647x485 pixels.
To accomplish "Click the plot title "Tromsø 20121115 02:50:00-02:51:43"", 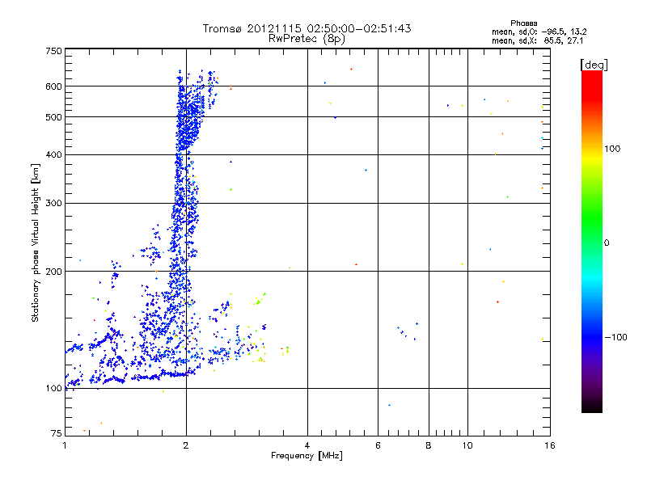I will tap(307, 28).
